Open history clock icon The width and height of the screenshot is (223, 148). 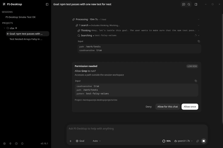[x=16, y=144]
